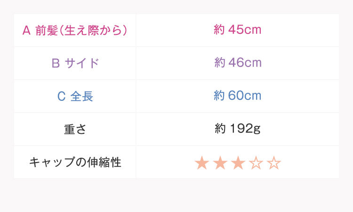
Task: Select the third filled rating star
Action: click(238, 163)
